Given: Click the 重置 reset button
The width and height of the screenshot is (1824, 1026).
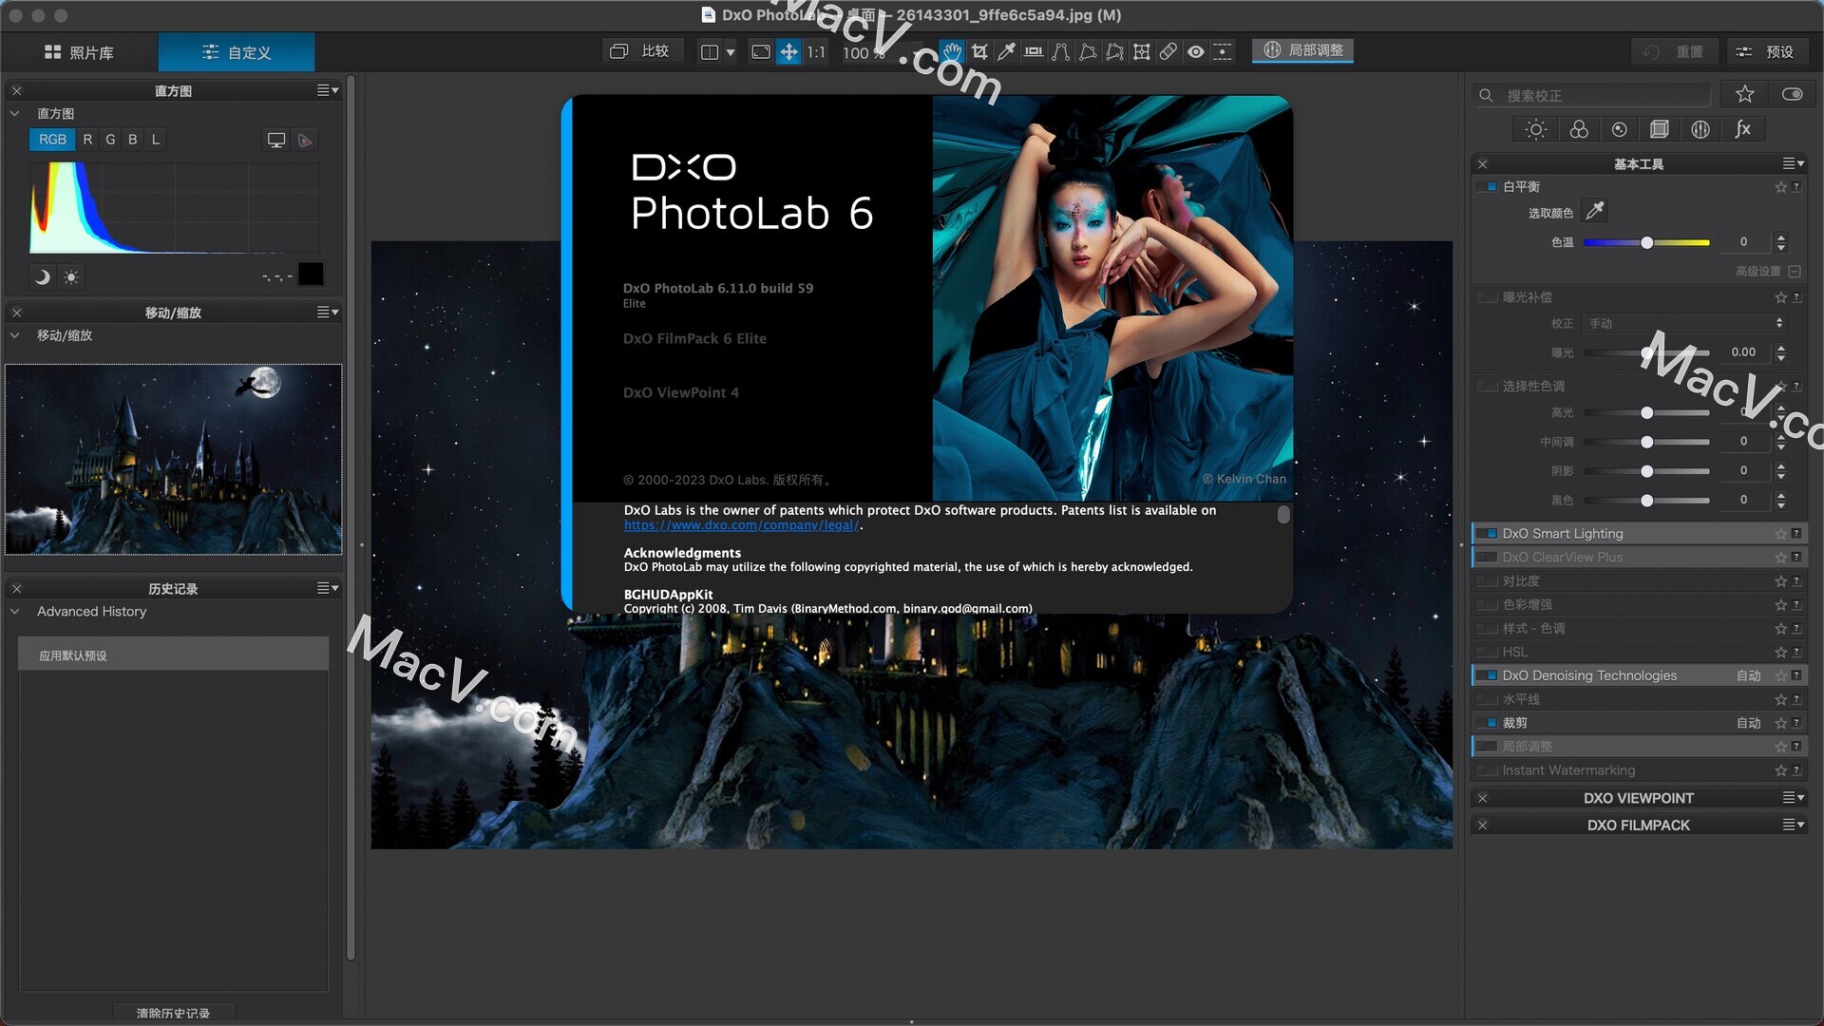Looking at the screenshot, I should pyautogui.click(x=1674, y=51).
